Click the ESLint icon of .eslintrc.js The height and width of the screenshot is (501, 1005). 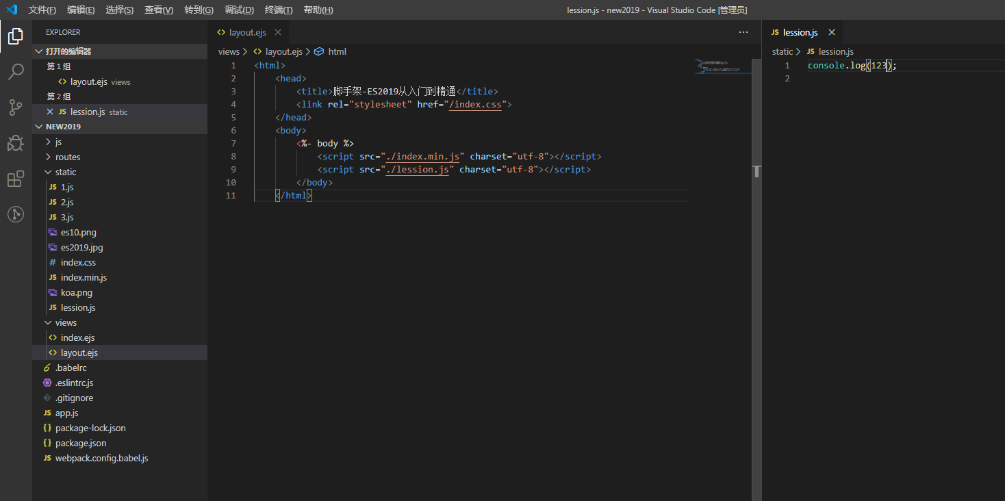[47, 383]
